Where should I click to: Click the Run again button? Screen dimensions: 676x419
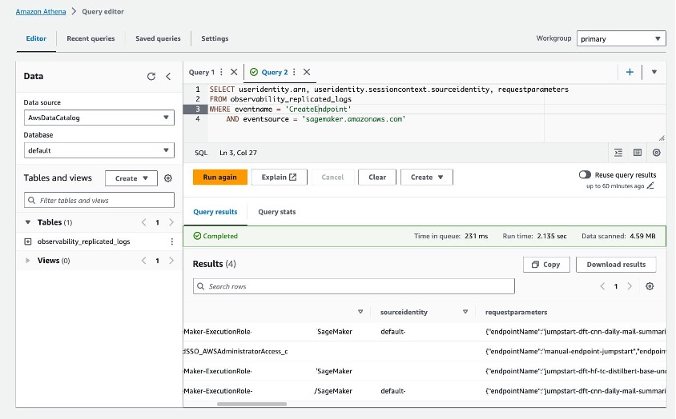220,177
